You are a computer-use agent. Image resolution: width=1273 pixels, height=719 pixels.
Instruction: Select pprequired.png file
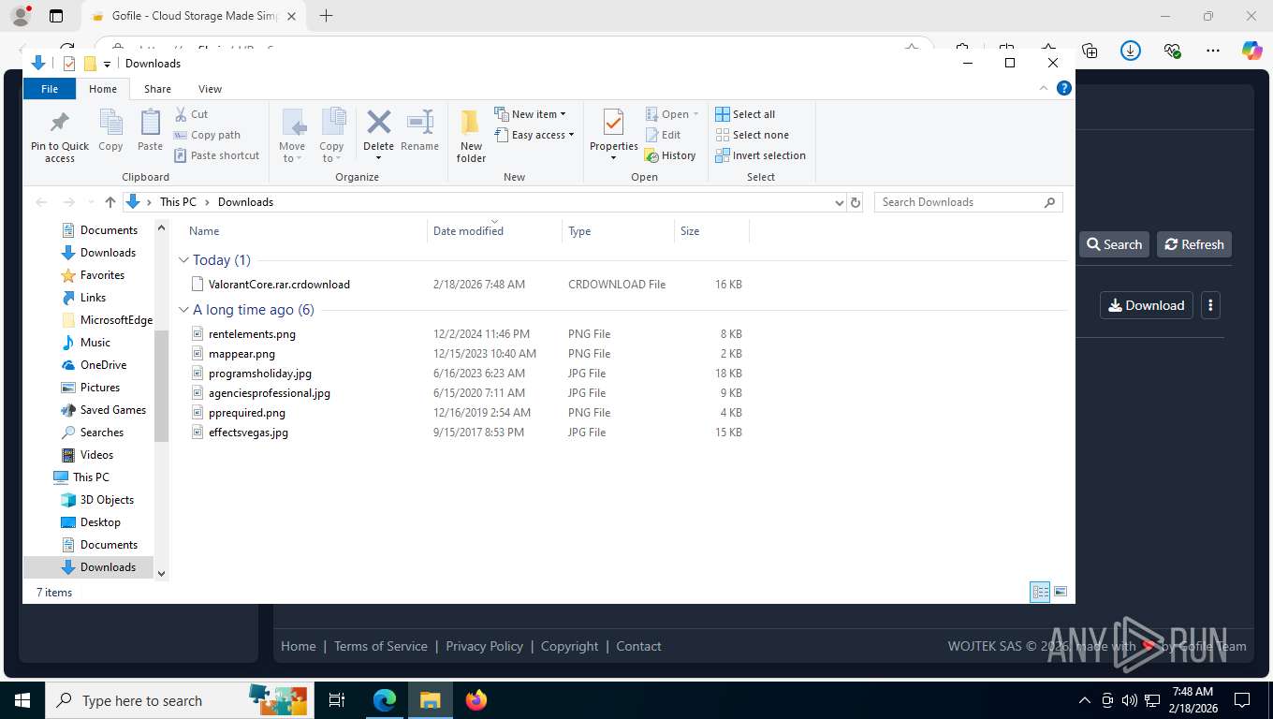[247, 413]
